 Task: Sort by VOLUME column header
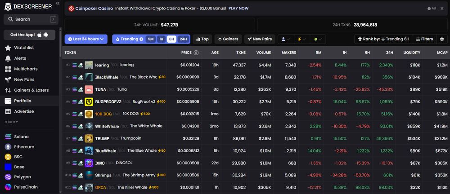pyautogui.click(x=263, y=53)
